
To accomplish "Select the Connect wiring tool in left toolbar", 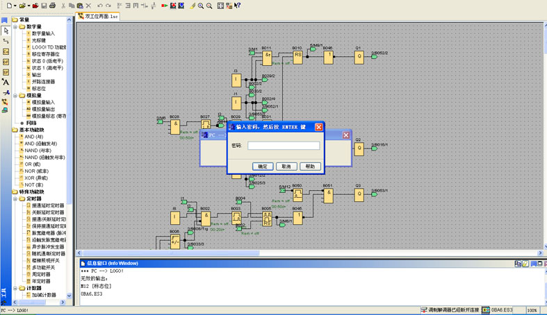I will pyautogui.click(x=6, y=41).
